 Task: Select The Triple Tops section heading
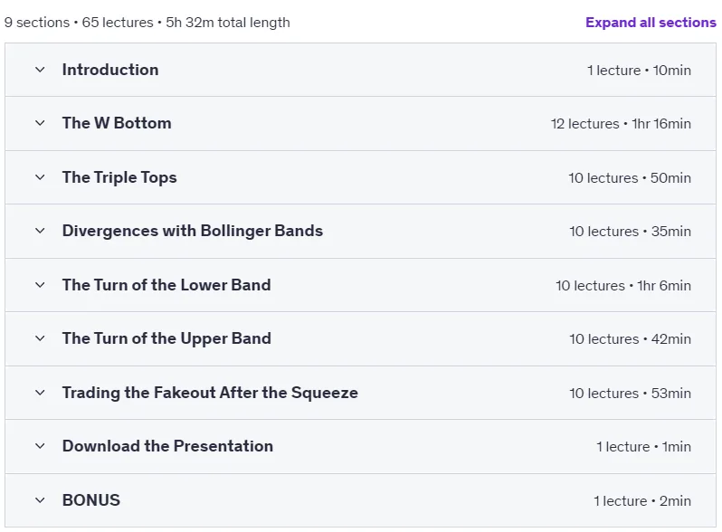pyautogui.click(x=119, y=177)
